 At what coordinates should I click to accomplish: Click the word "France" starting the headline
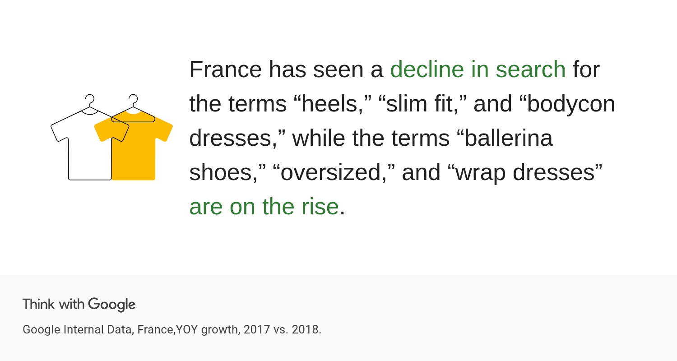225,69
